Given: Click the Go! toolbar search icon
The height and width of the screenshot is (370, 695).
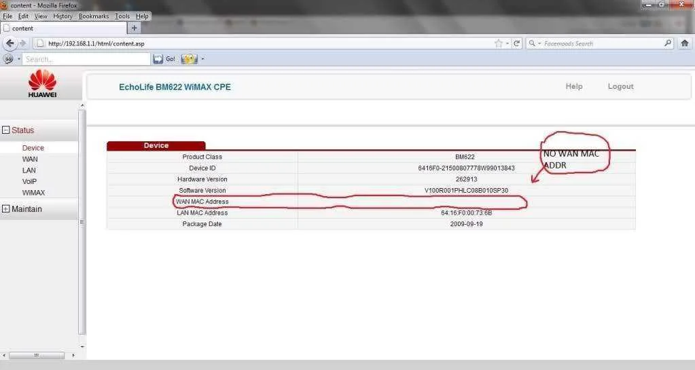Looking at the screenshot, I should pos(164,59).
